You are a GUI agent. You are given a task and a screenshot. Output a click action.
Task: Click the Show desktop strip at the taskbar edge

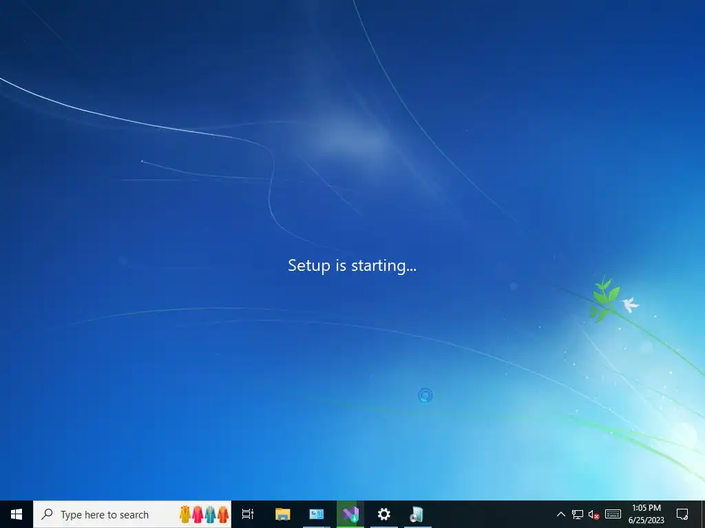(x=702, y=514)
